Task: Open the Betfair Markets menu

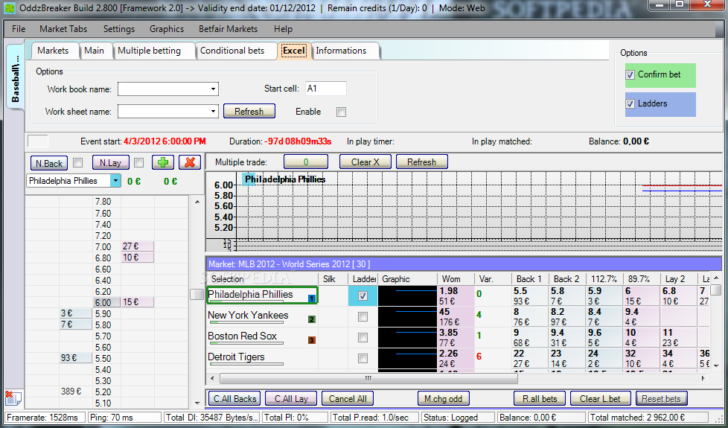Action: [x=228, y=29]
